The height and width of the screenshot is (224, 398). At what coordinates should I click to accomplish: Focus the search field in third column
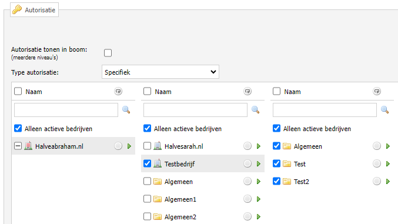tap(325, 110)
